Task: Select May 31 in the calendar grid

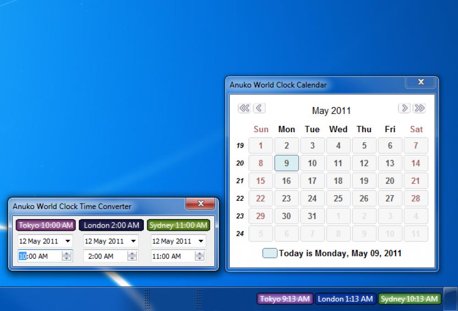Action: 312,216
